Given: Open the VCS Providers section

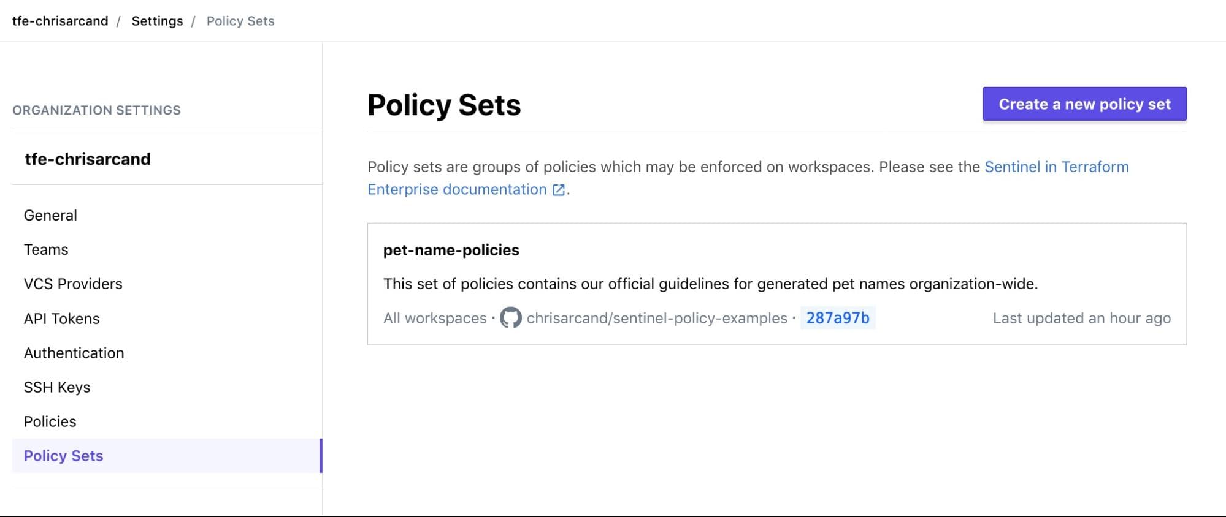Looking at the screenshot, I should pos(72,284).
